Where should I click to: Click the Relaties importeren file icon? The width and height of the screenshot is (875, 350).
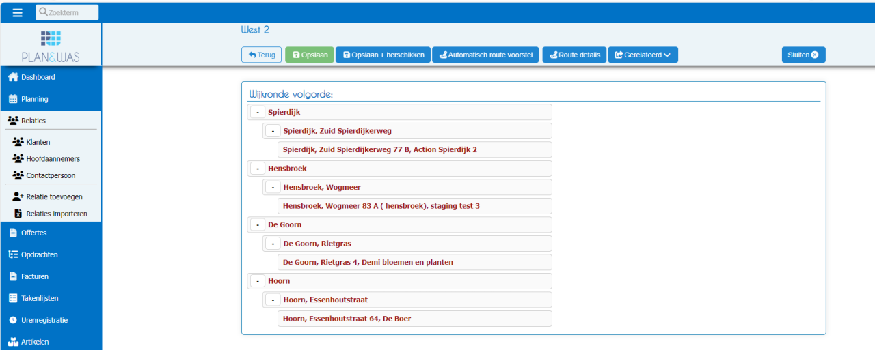pos(18,214)
